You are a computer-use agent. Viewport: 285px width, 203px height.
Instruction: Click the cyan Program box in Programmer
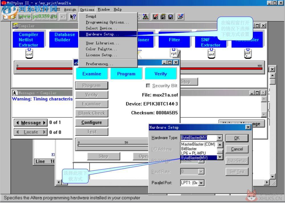(x=126, y=74)
